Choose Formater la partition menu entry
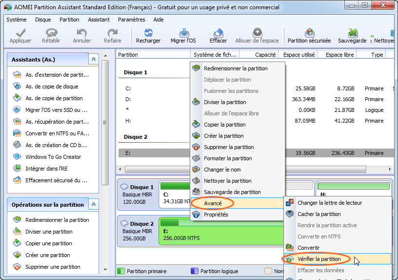The image size is (398, 280). click(237, 158)
